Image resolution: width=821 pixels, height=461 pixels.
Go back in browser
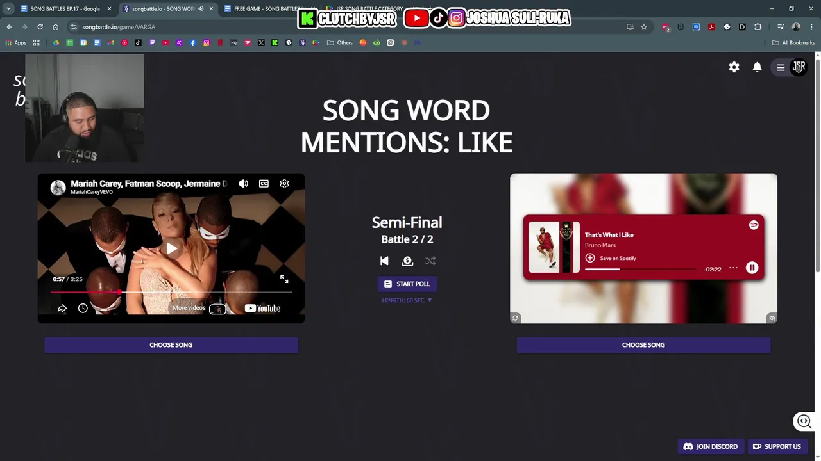[x=9, y=27]
